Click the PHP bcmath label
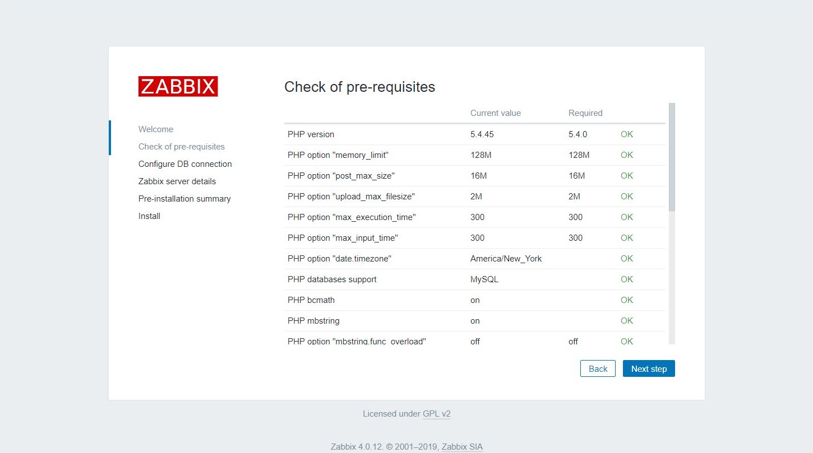 pyautogui.click(x=311, y=300)
